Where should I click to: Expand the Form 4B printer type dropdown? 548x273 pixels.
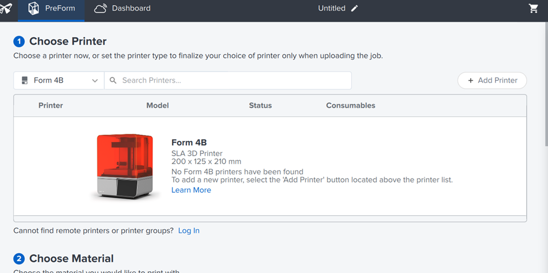click(58, 80)
